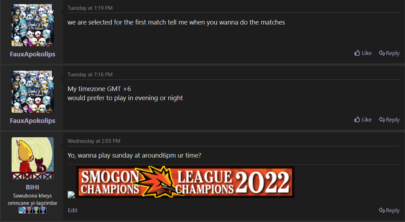This screenshot has height=222, width=405.
Task: Click the Smogon Champions League 2022 banner
Action: (x=185, y=182)
